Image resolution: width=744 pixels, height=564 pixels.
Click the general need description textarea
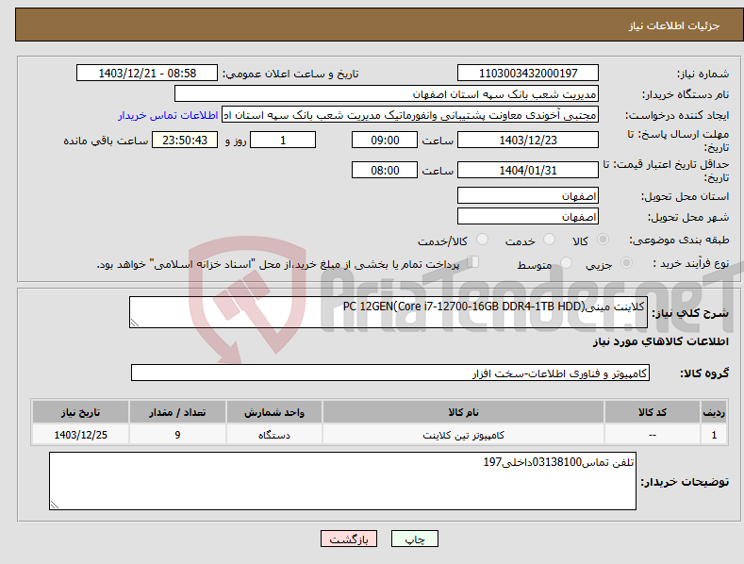[x=389, y=312]
